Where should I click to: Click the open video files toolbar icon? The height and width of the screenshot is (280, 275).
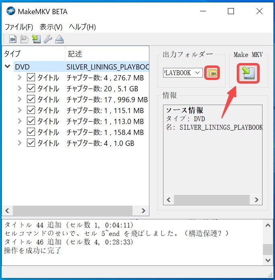point(12,39)
